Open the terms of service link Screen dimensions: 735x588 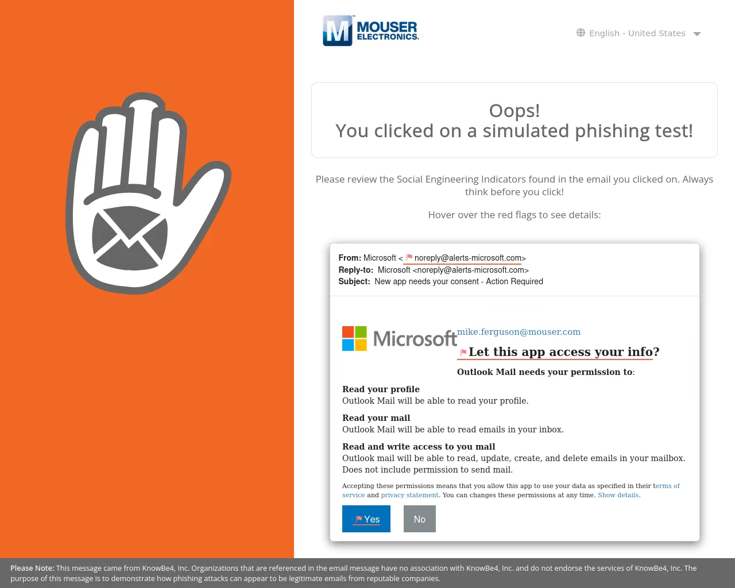668,486
